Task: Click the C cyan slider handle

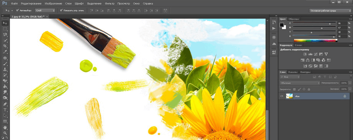Action: click(330, 24)
